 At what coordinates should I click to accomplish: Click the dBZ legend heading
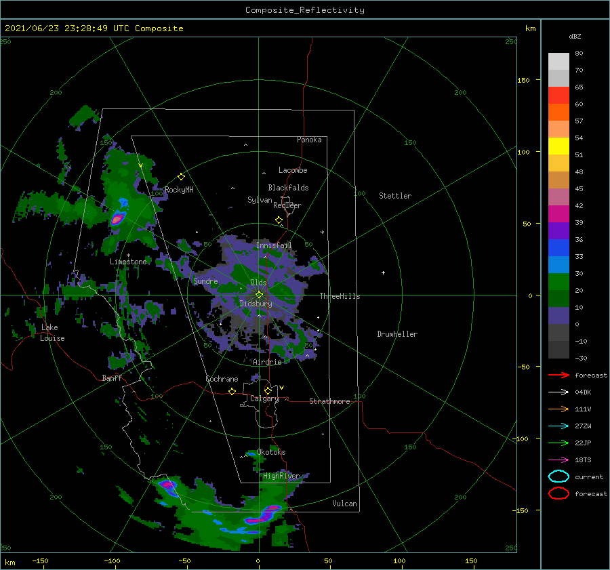[575, 37]
